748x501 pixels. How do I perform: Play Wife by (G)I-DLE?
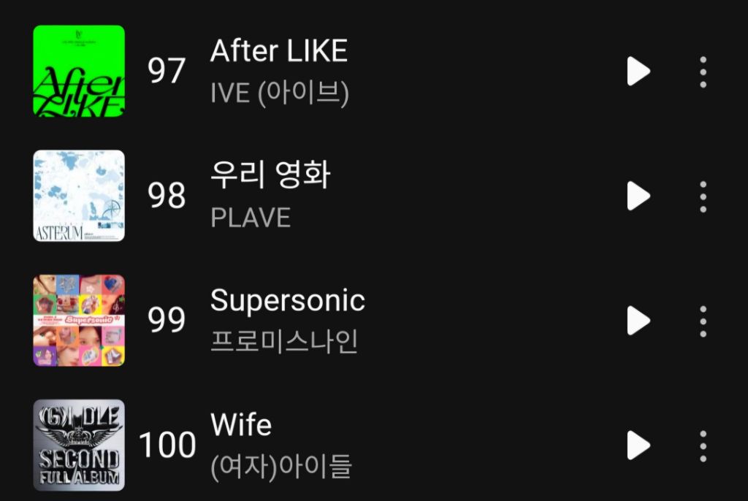[x=639, y=445]
